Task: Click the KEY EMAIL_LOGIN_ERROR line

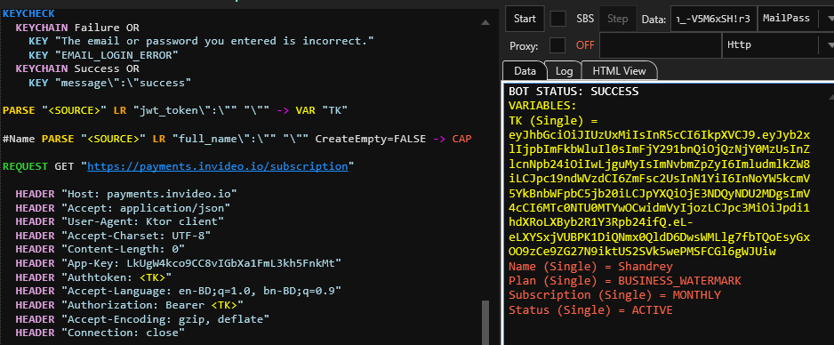Action: [x=104, y=55]
